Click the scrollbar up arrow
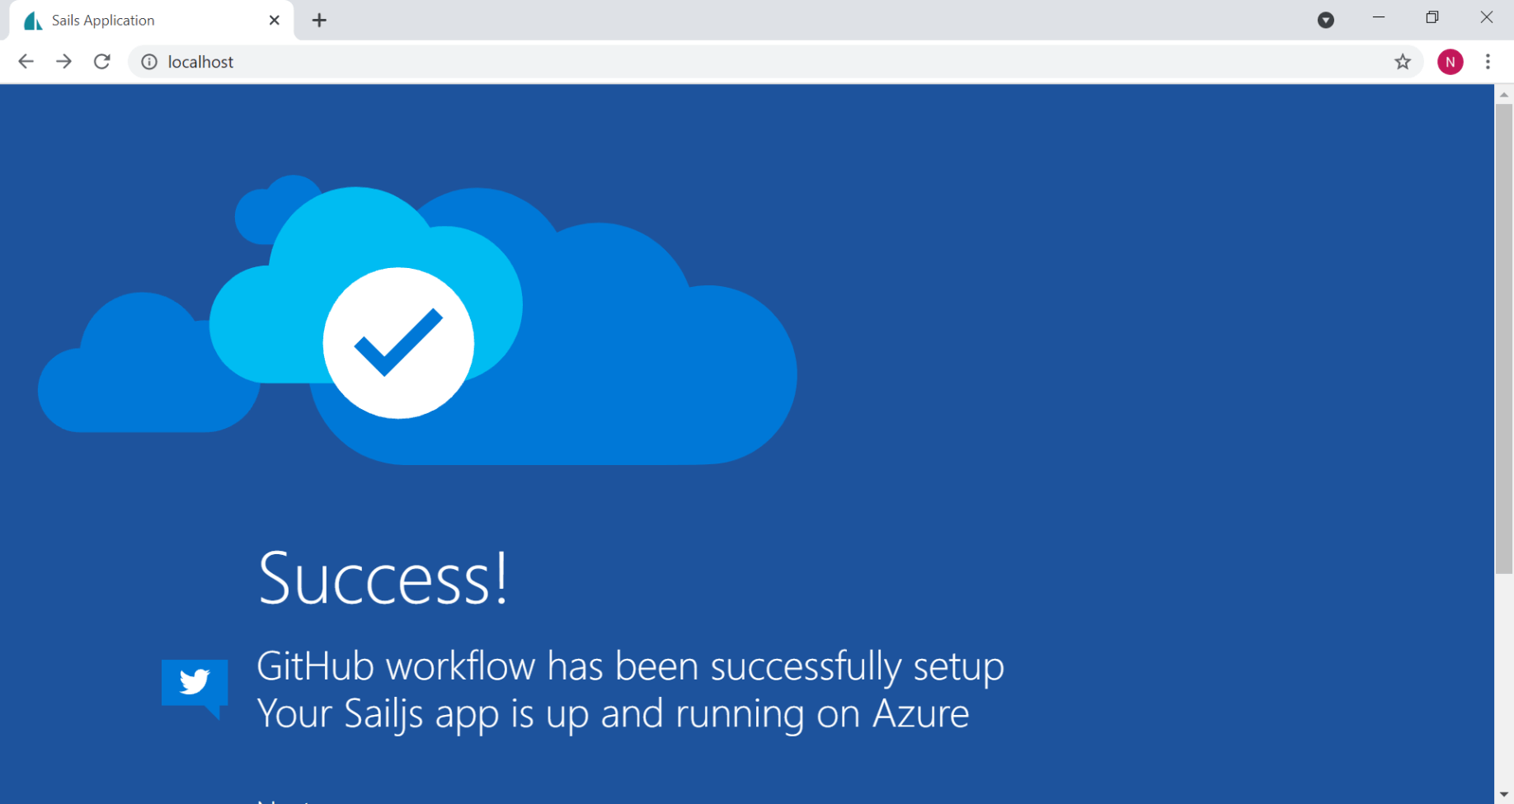Image resolution: width=1514 pixels, height=804 pixels. click(x=1504, y=95)
